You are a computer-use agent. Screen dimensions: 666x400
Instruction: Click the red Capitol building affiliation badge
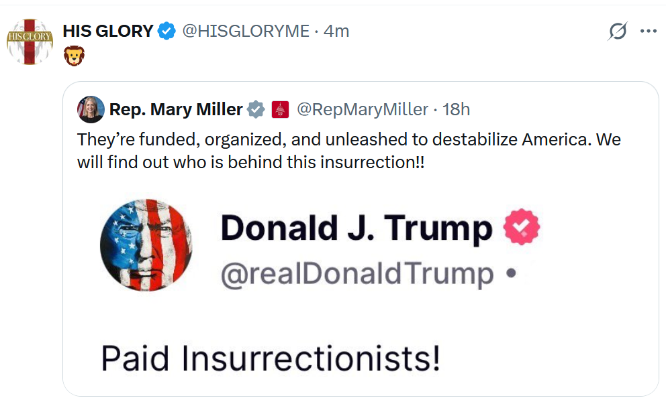click(280, 109)
